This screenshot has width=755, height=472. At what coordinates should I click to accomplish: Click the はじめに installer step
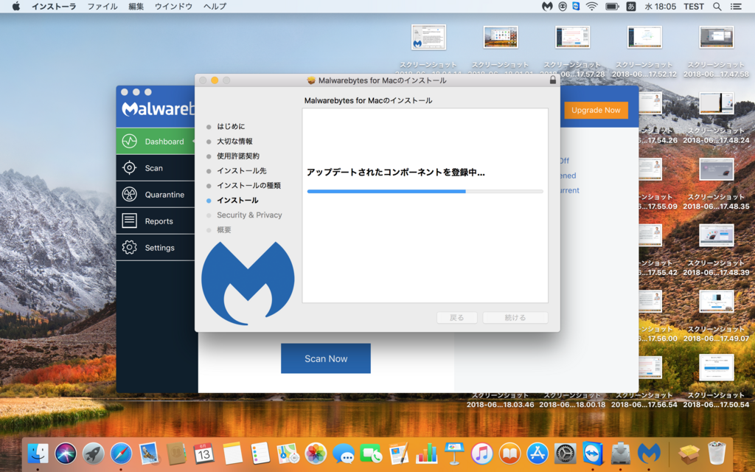(231, 126)
